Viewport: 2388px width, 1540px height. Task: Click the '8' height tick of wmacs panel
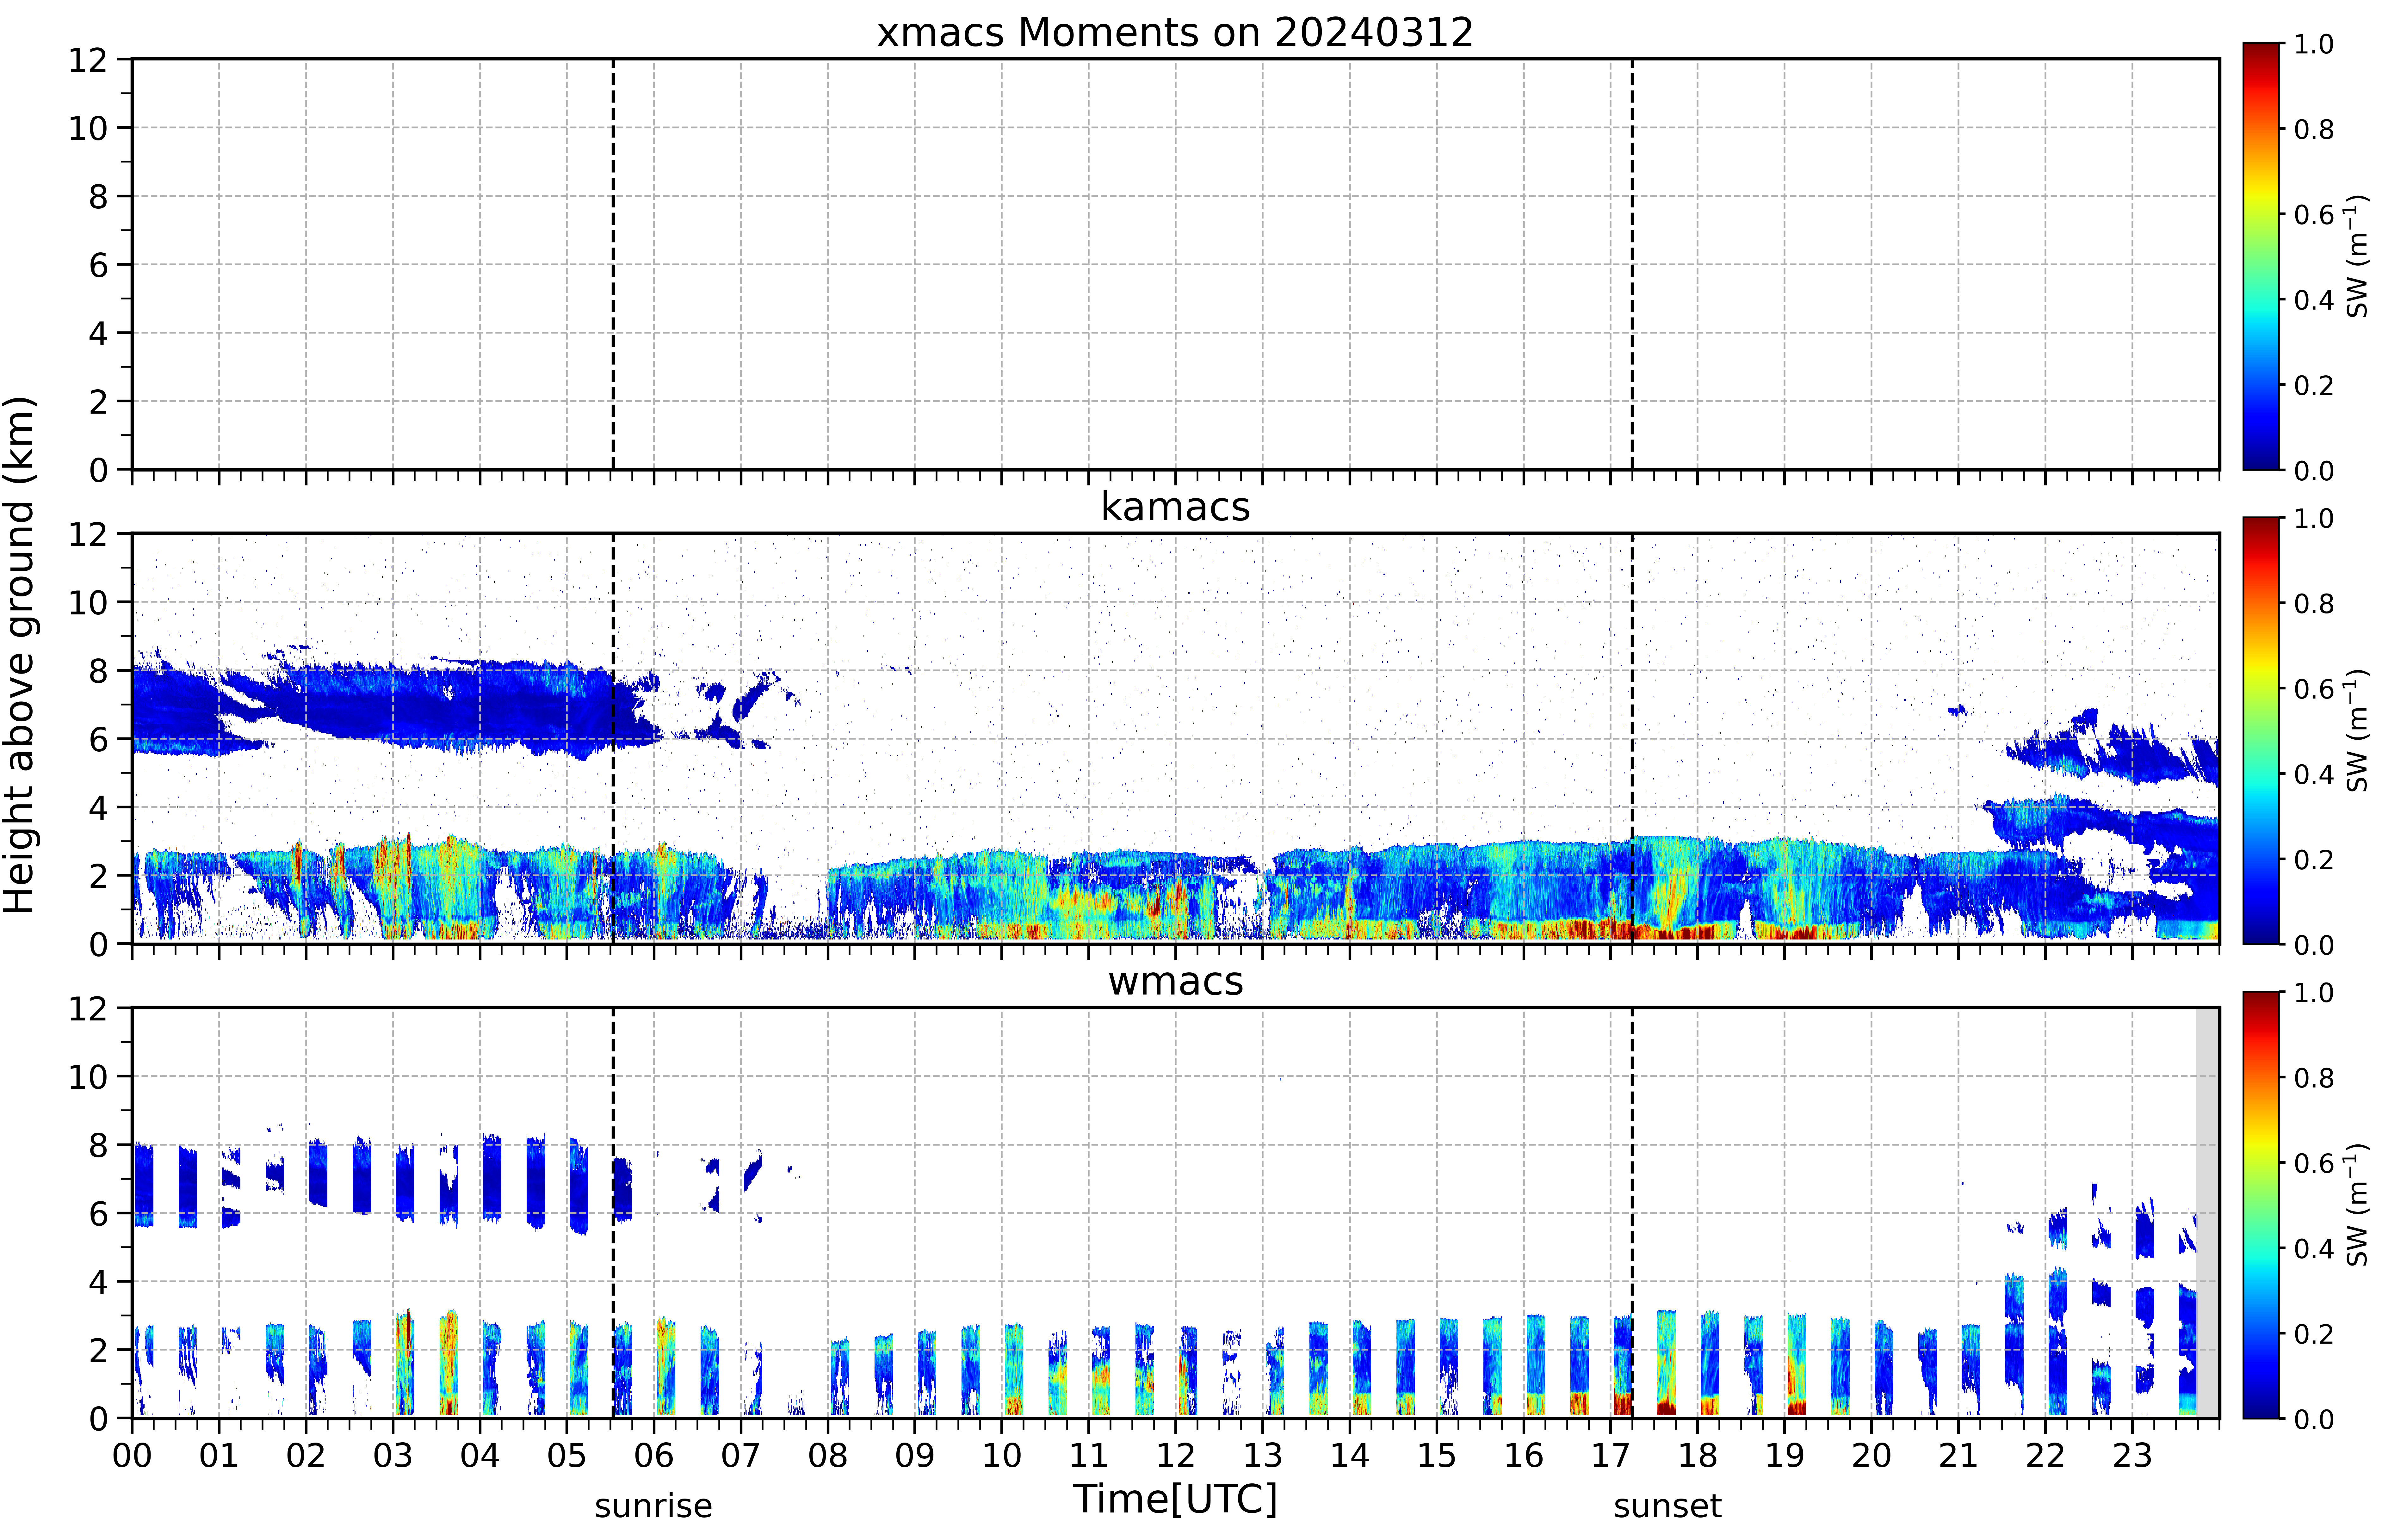(98, 1145)
